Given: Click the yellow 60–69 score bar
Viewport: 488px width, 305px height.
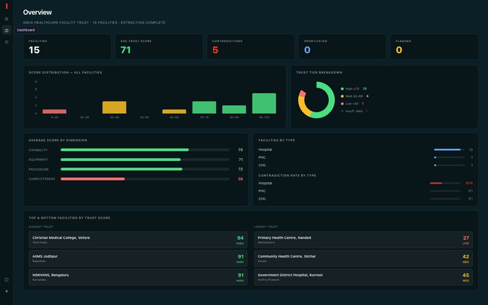Looking at the screenshot, I should [x=174, y=111].
